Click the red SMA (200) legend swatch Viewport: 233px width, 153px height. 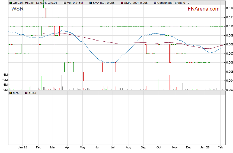coord(122,3)
